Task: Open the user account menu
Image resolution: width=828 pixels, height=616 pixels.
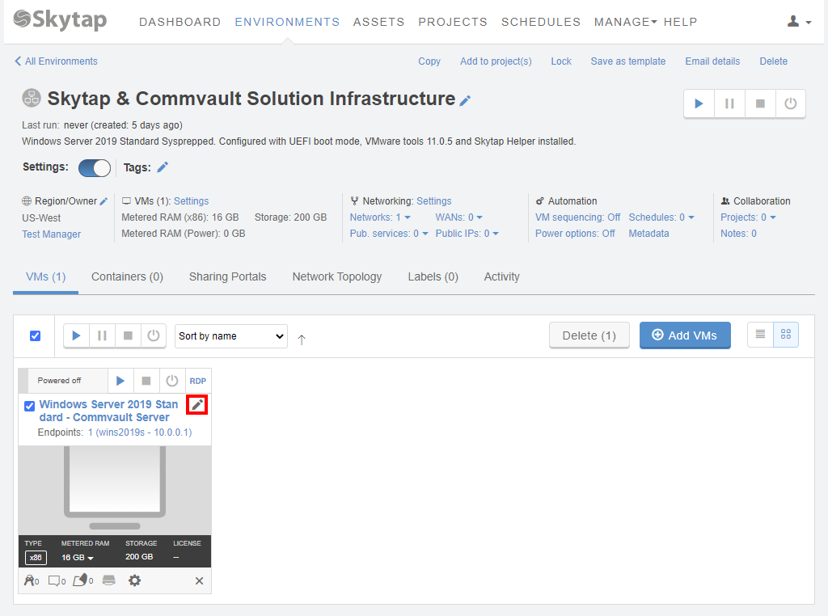Action: pos(799,22)
